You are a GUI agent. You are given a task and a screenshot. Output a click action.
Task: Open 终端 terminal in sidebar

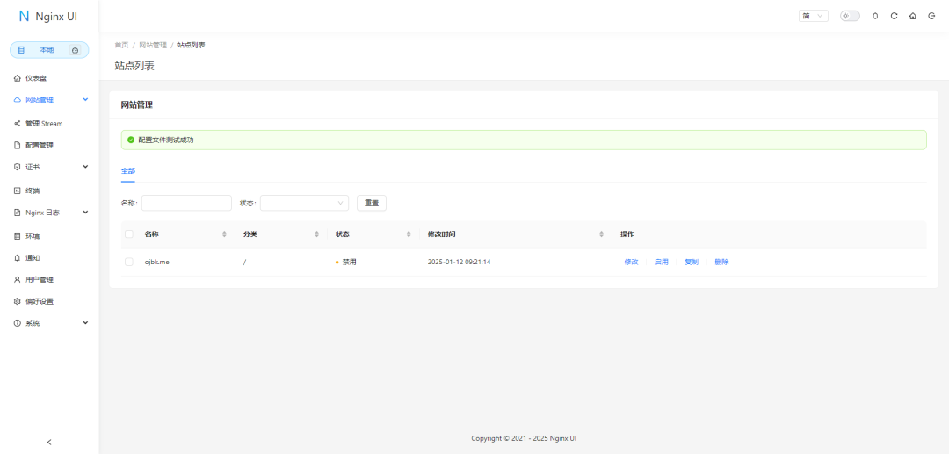coord(33,191)
